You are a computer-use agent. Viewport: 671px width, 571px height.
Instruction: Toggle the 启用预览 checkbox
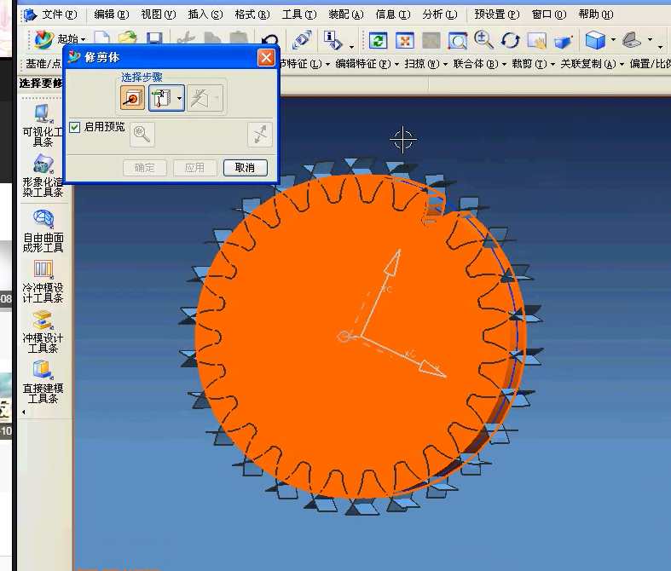tap(74, 127)
